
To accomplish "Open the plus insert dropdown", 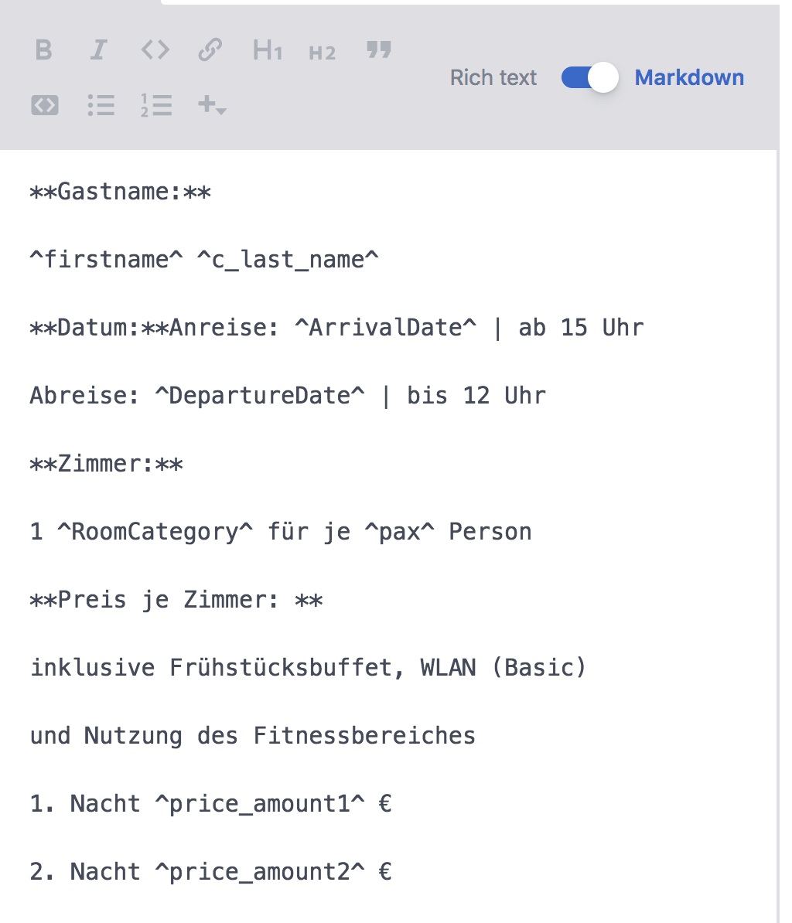I will click(212, 104).
